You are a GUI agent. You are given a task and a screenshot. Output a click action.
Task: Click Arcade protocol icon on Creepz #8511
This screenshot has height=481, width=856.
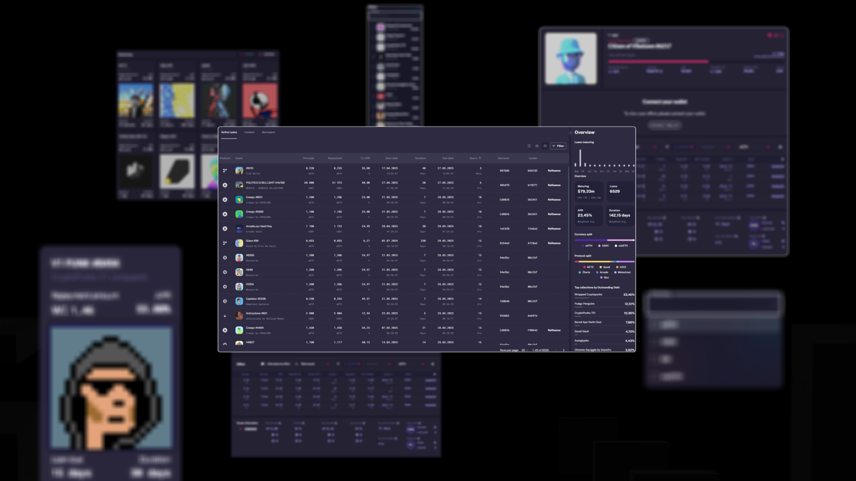coord(225,200)
